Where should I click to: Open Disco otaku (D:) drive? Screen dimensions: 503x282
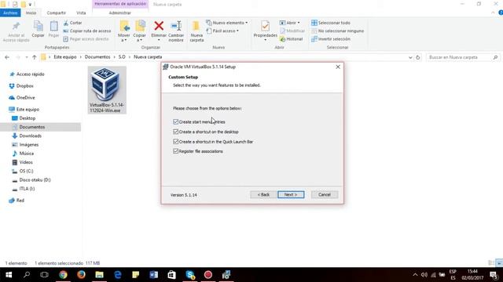pos(35,180)
